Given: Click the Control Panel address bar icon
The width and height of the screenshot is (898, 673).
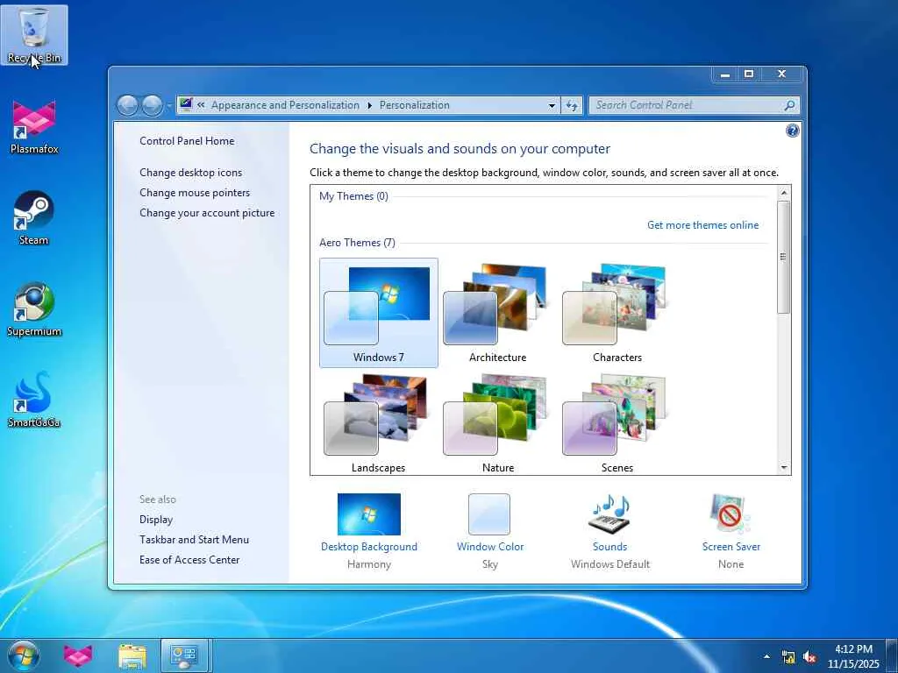Looking at the screenshot, I should [186, 104].
